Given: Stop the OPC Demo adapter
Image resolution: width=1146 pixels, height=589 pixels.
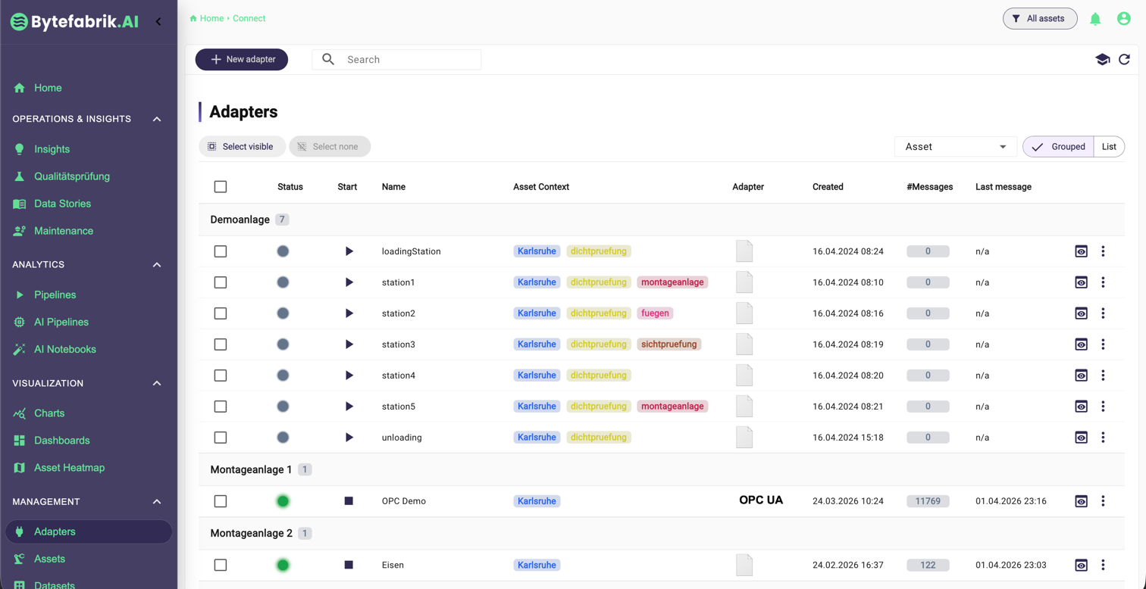Looking at the screenshot, I should [349, 501].
